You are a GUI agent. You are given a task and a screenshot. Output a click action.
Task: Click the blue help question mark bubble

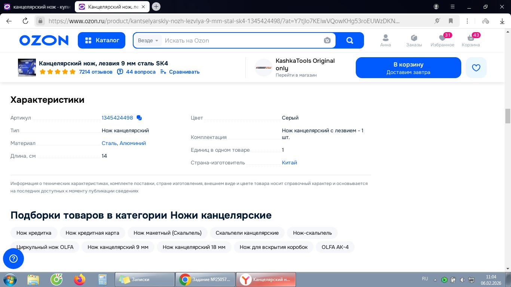click(13, 259)
